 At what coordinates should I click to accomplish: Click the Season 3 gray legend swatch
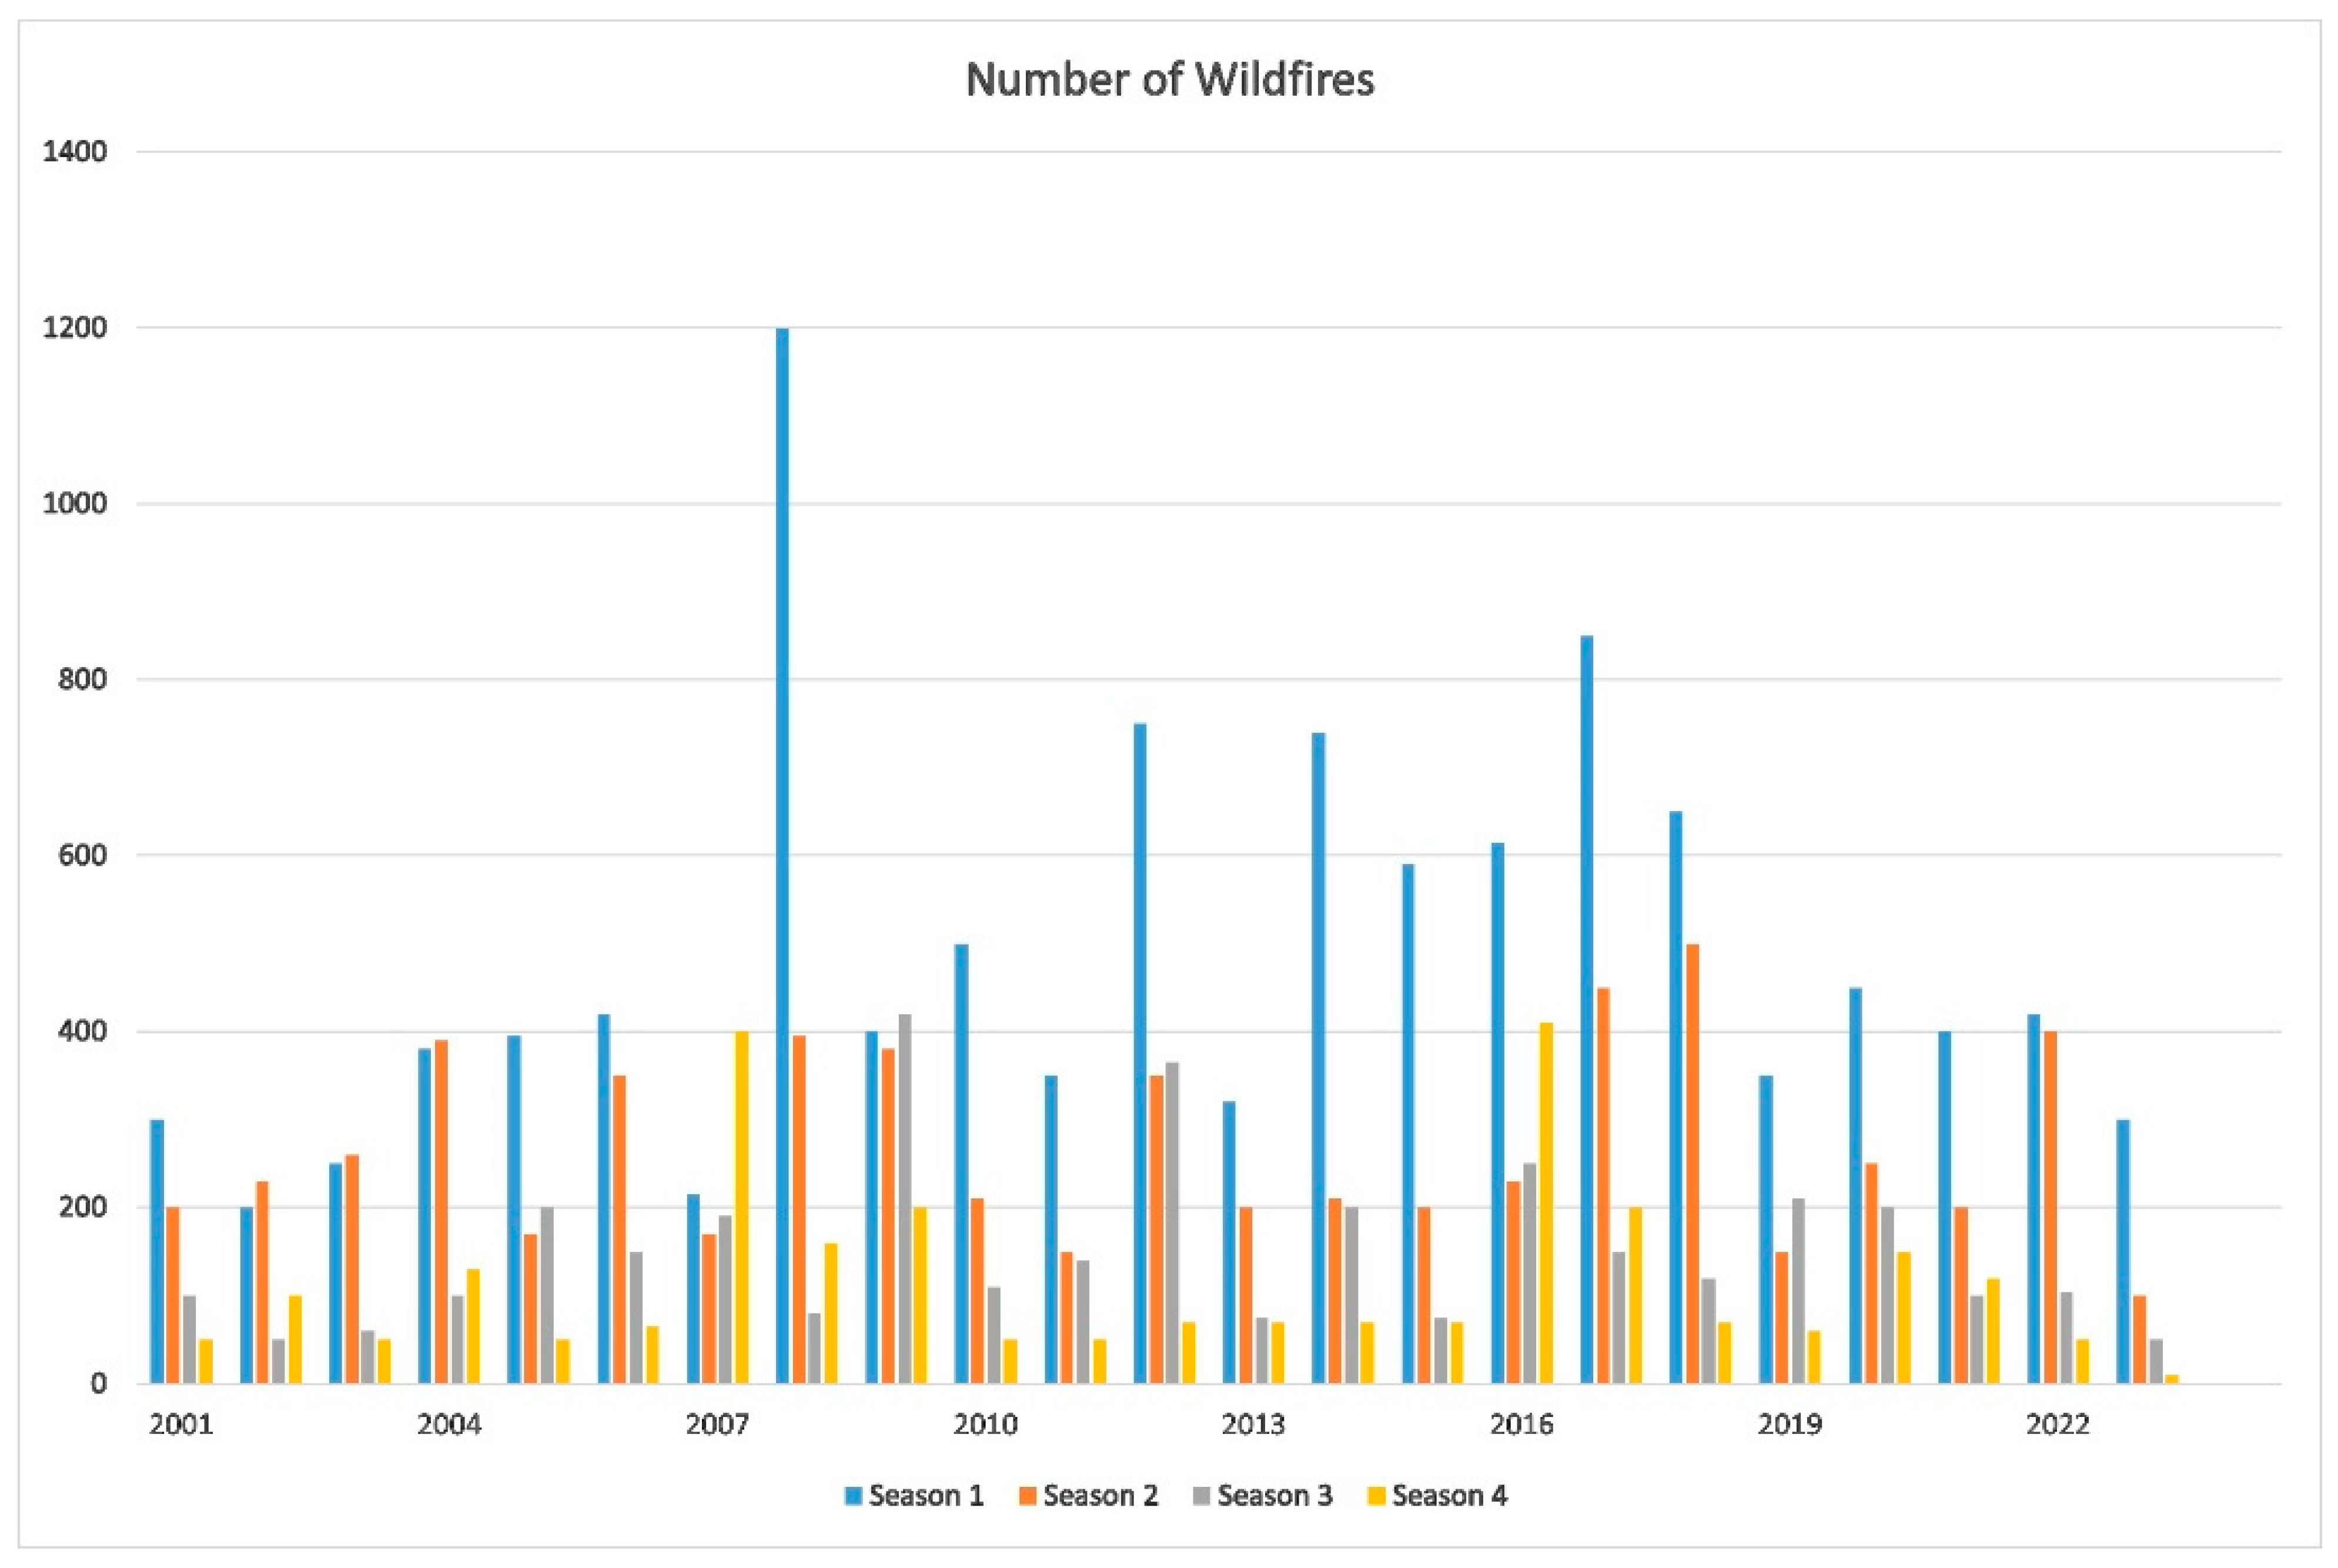[1201, 1497]
